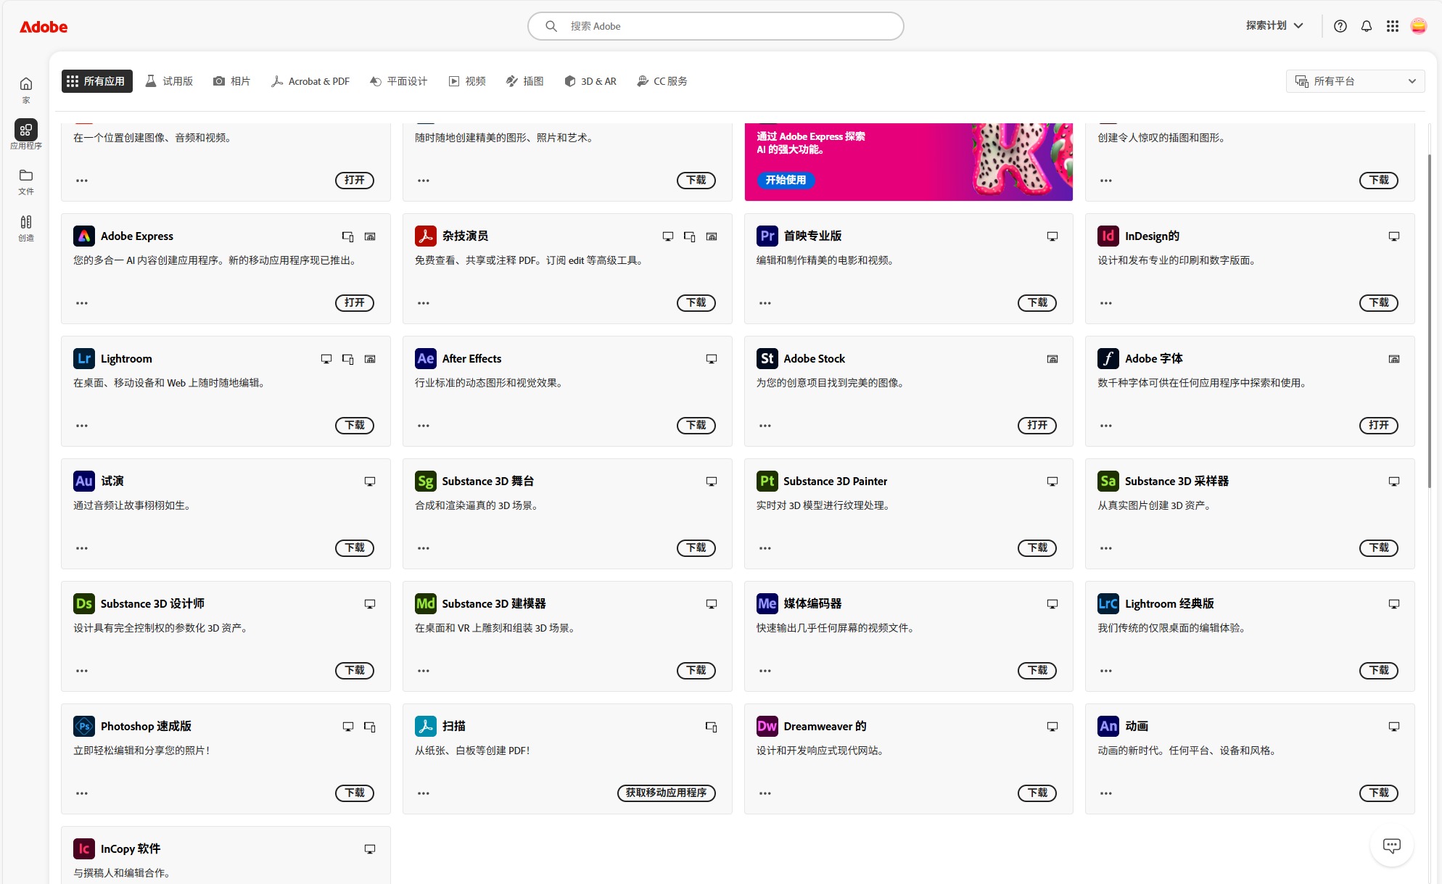Click the Adobe logo
1442x884 pixels.
[x=44, y=27]
